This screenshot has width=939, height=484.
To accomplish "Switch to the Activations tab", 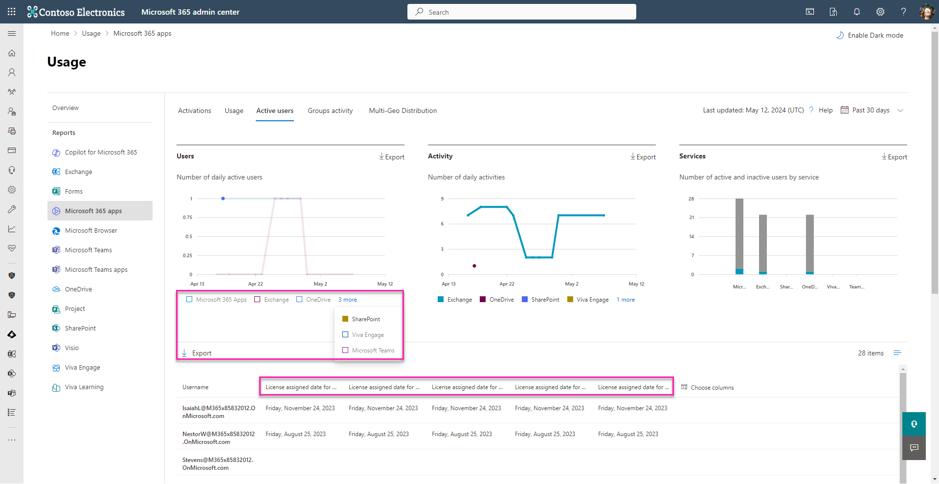I will click(x=195, y=111).
